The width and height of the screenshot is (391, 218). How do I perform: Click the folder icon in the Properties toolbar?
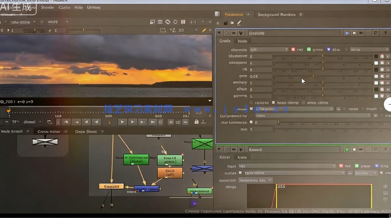pos(226,23)
